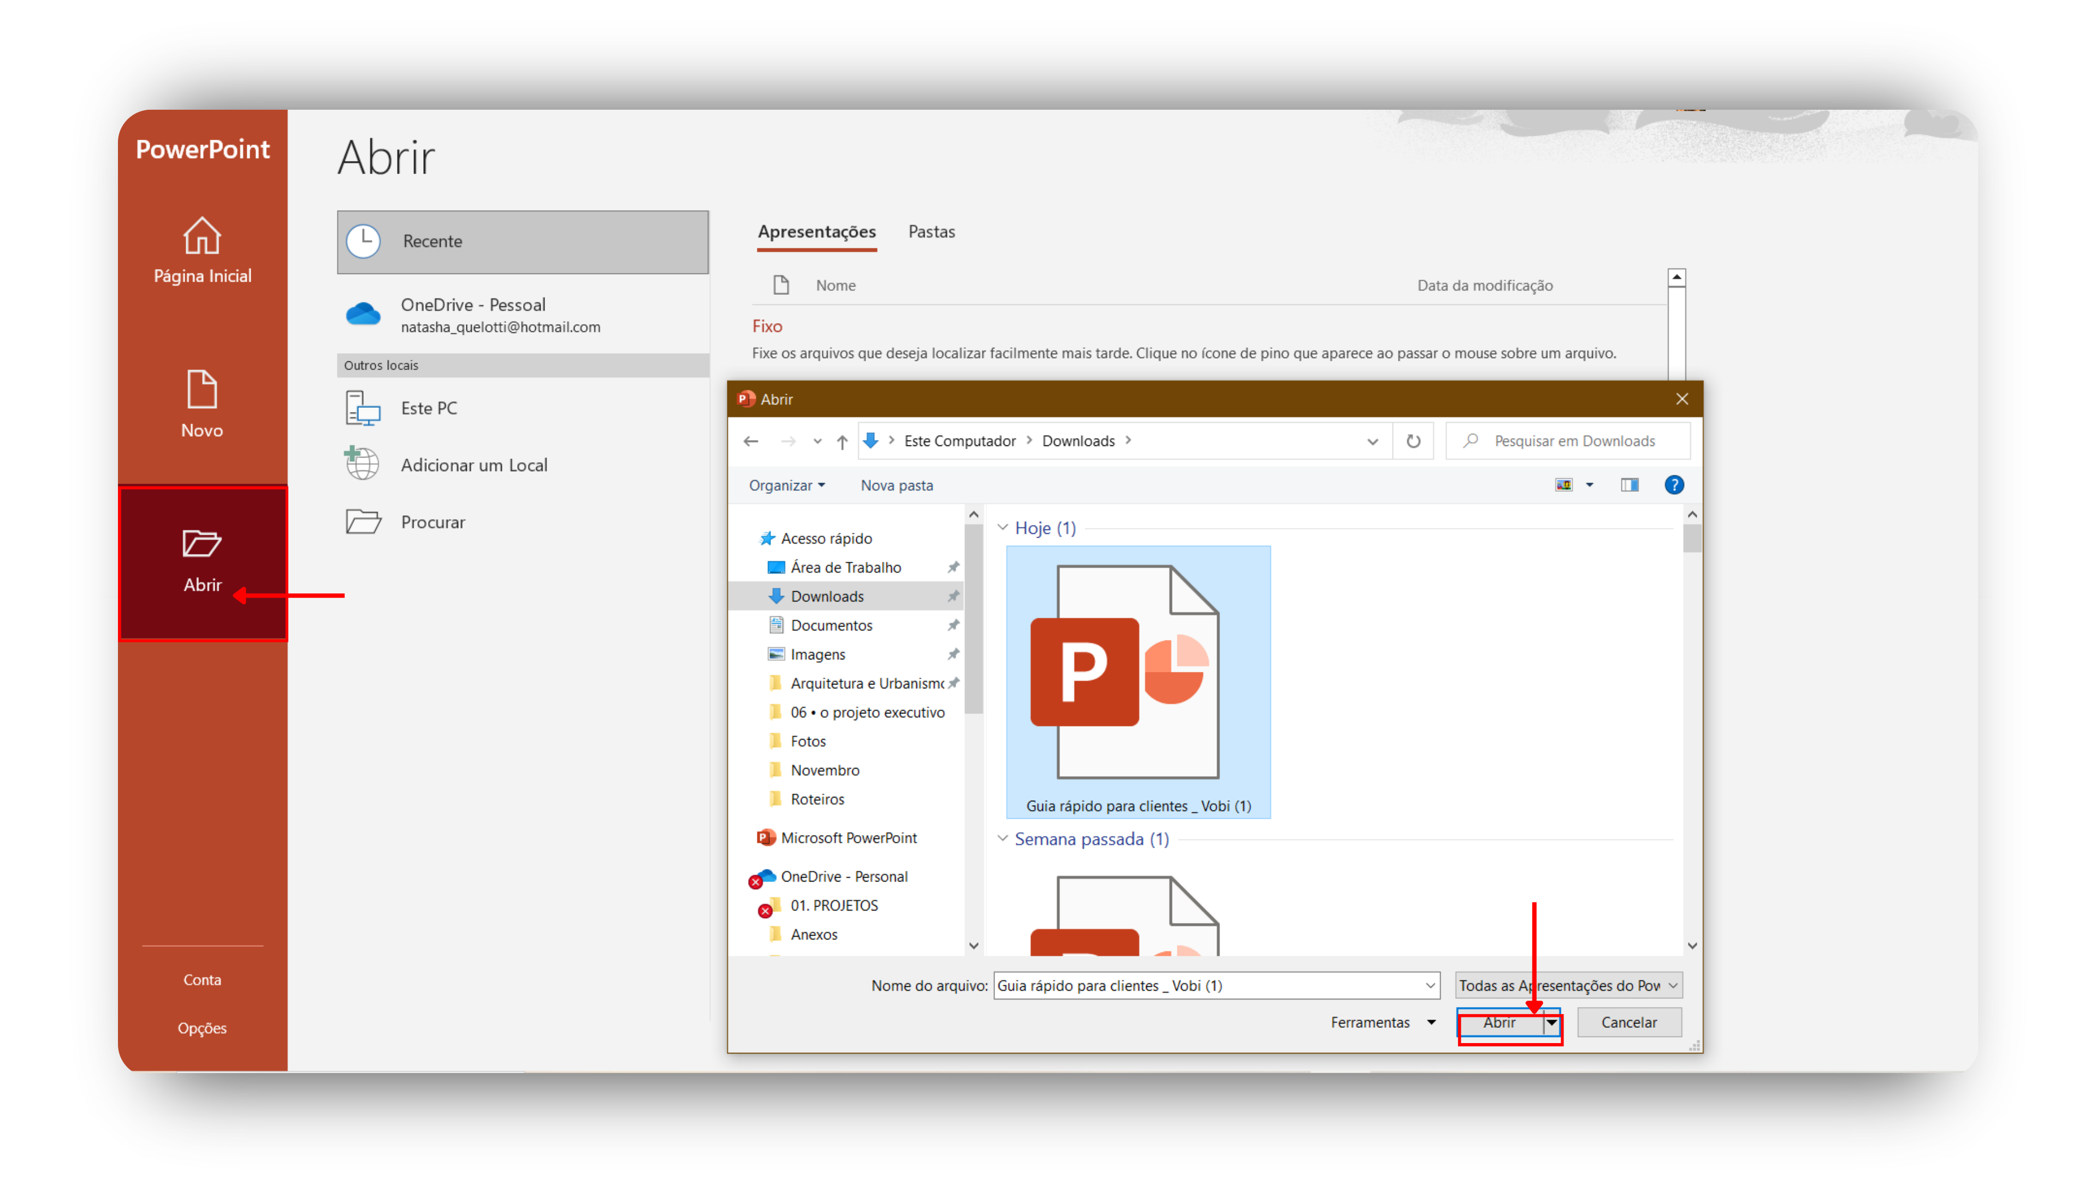Expand the file type filter dropdown
Viewport: 2097px width, 1179px height.
click(1673, 985)
